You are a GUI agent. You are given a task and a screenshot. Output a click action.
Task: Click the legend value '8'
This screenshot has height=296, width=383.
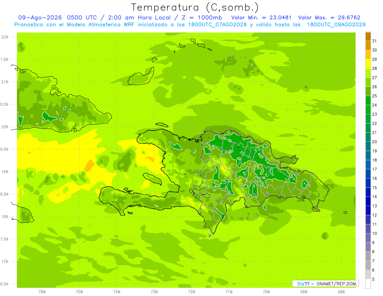pos(373,252)
